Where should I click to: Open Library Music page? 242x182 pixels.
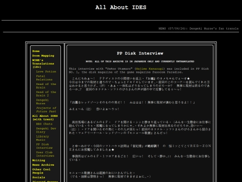pyautogui.click(x=43, y=138)
